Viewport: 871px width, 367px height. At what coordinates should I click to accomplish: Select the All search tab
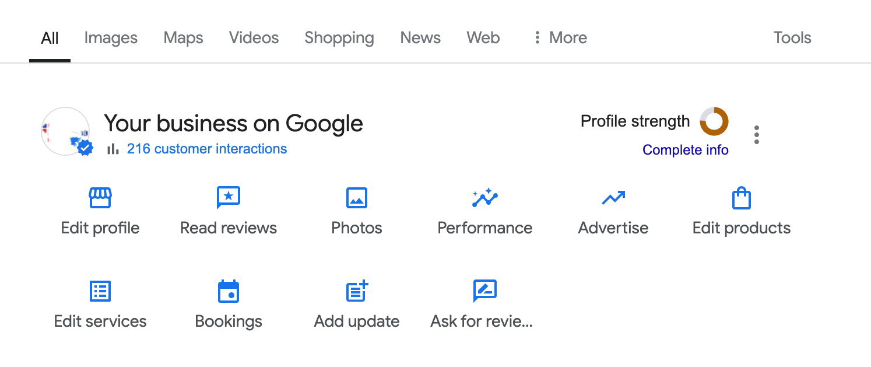tap(50, 38)
